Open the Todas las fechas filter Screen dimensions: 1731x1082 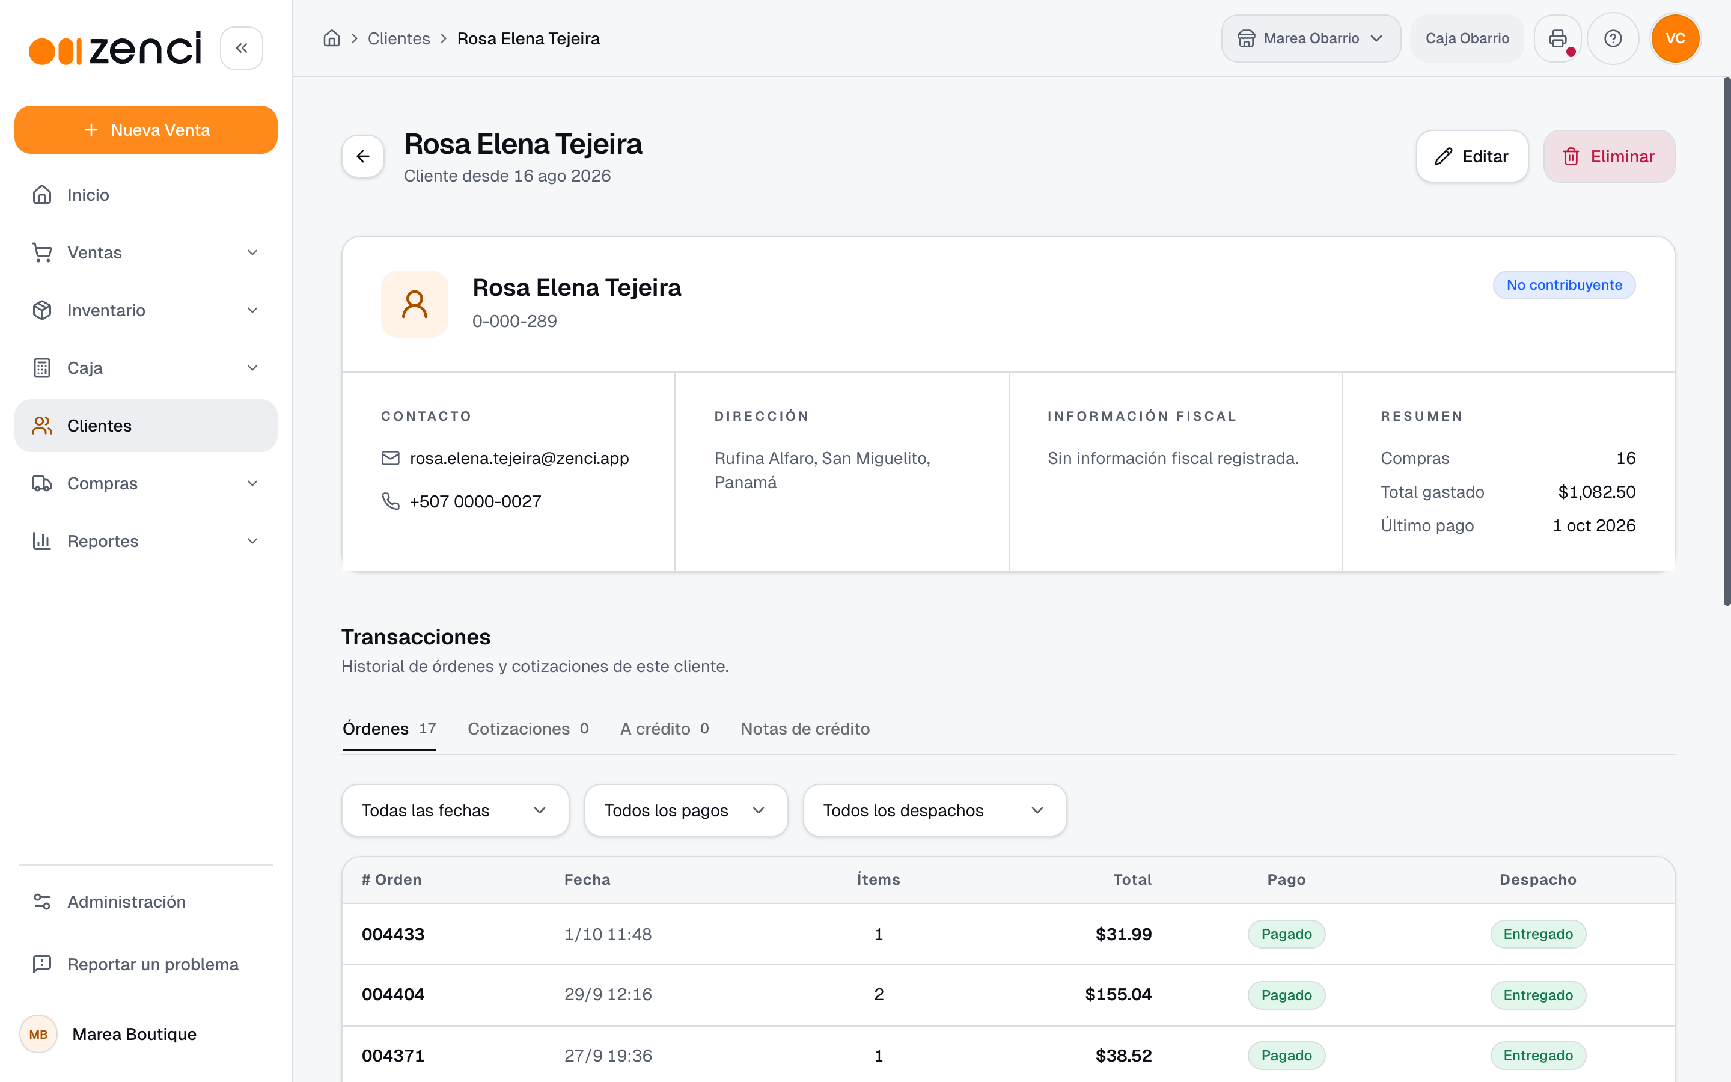pyautogui.click(x=455, y=810)
